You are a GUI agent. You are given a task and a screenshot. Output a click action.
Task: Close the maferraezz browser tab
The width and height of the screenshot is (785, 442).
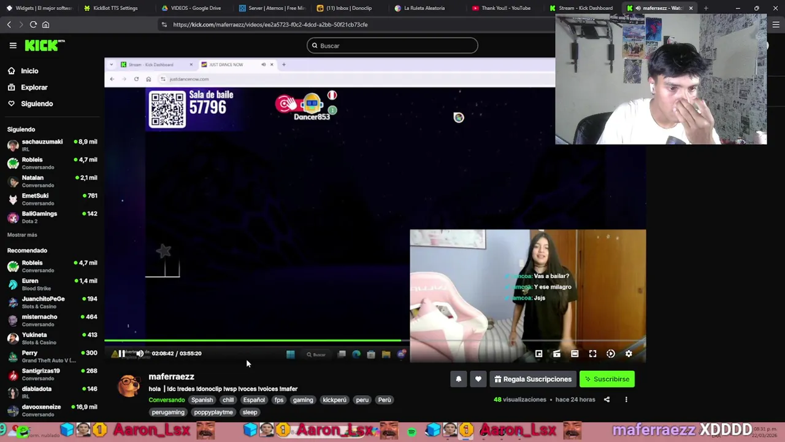tap(691, 8)
